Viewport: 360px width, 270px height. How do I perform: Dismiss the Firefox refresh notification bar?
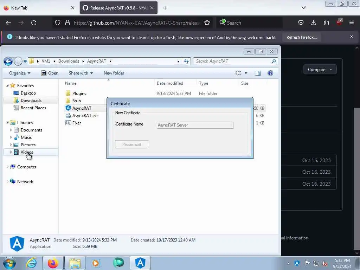tap(352, 37)
